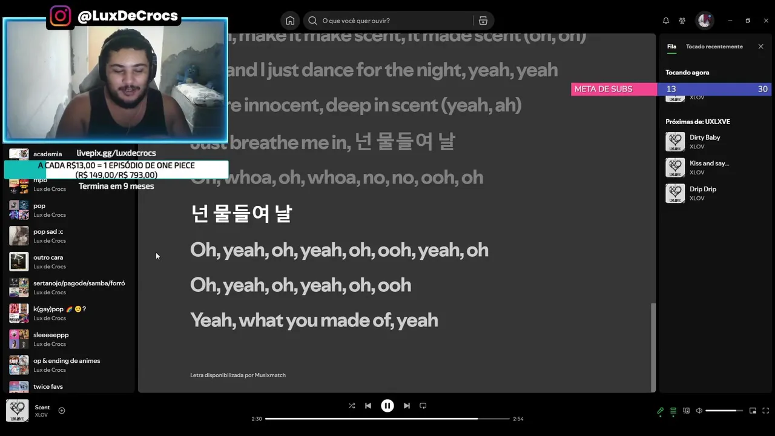Toggle the queue view icon
This screenshot has width=775, height=436.
673,411
